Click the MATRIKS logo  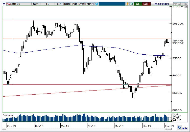162,4
